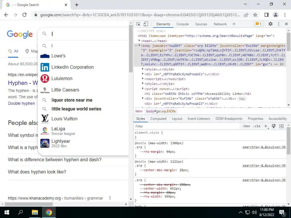Click the body#gsr.srp.EIlDfe breadcrumb
The width and height of the screenshot is (291, 218).
tap(161, 111)
